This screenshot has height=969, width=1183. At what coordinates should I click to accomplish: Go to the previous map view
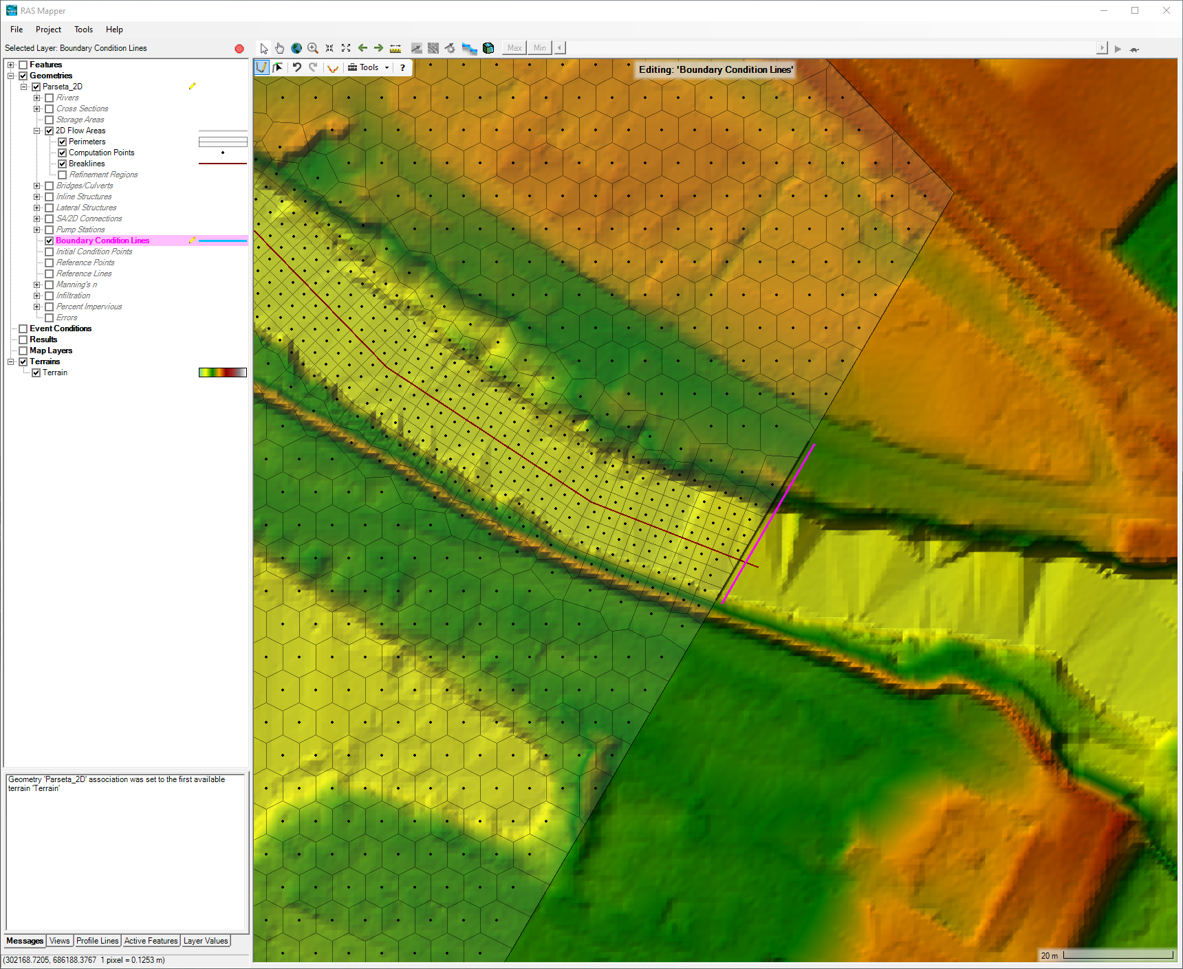pos(362,48)
